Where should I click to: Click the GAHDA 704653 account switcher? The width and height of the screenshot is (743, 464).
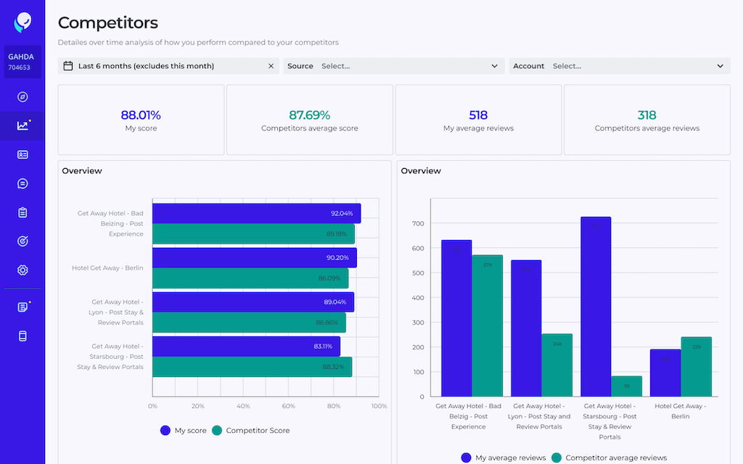(22, 62)
